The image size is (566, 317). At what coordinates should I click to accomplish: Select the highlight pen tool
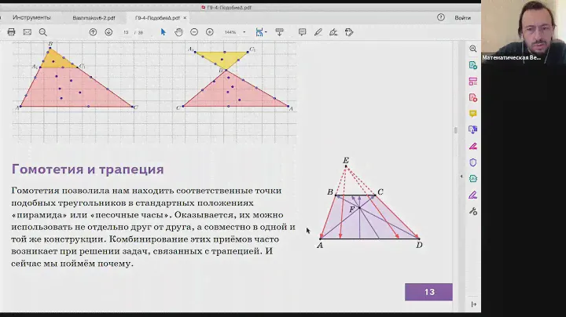pyautogui.click(x=318, y=32)
